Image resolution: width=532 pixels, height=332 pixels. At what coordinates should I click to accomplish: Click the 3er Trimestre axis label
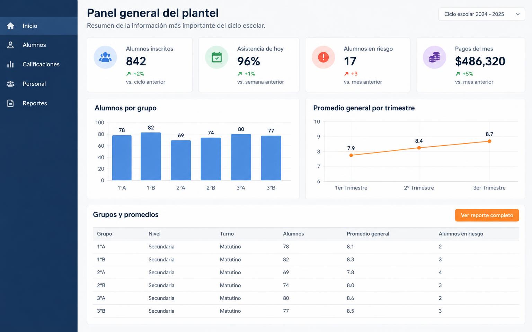pos(489,188)
